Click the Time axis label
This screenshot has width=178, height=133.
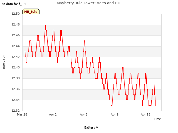click(x=157, y=119)
